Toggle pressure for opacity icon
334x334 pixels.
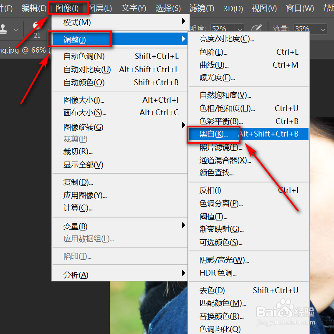(x=256, y=28)
